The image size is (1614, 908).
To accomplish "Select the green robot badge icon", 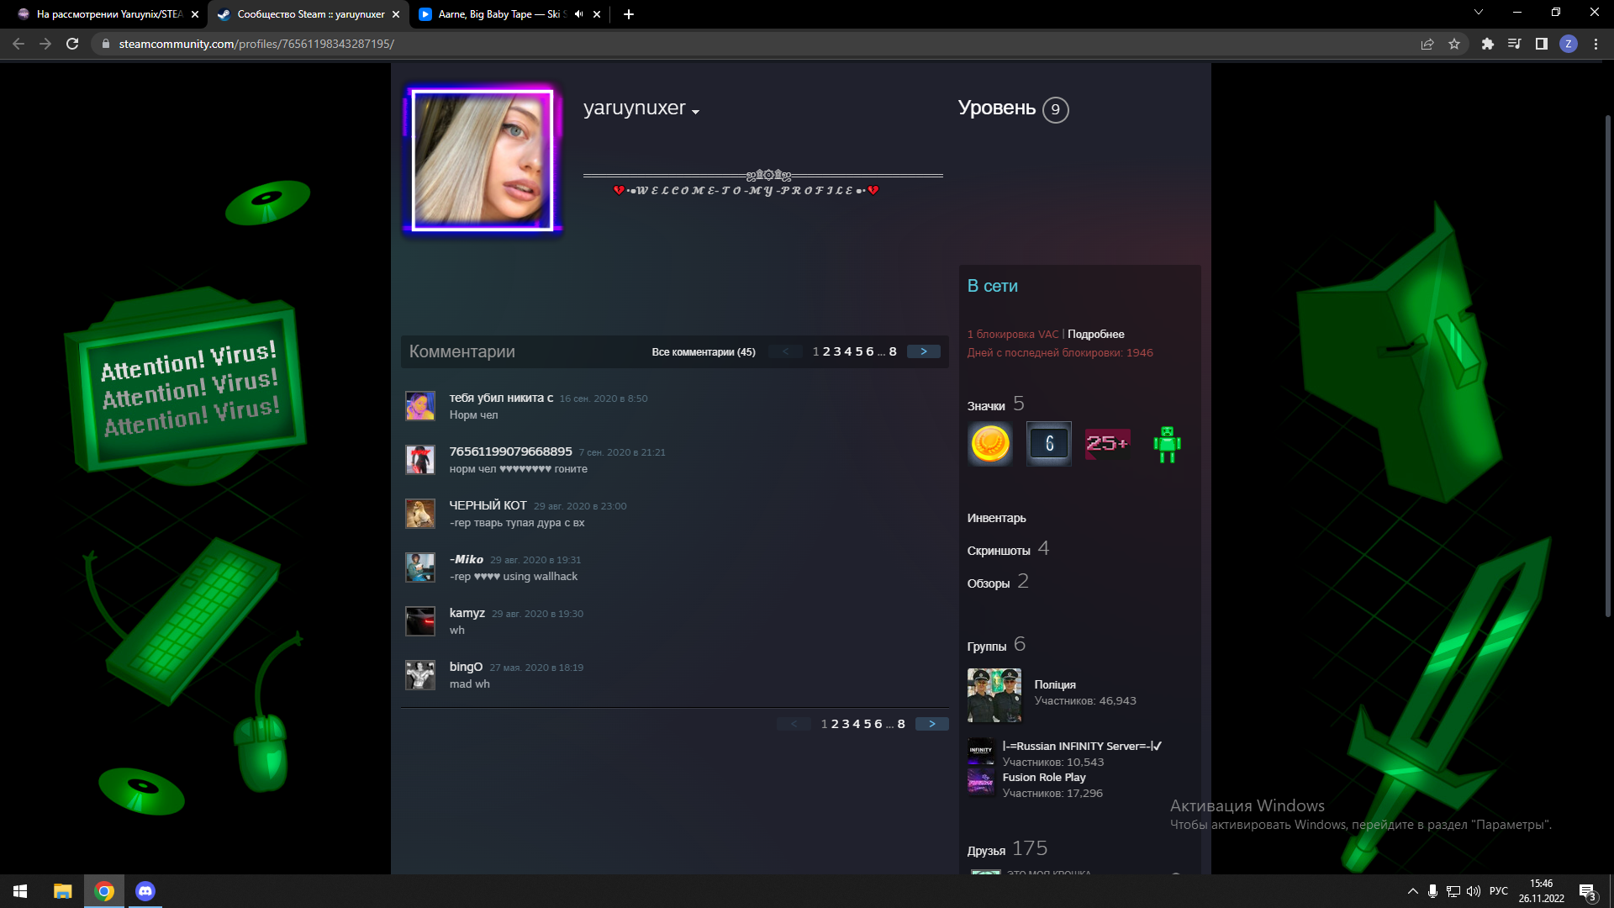I will click(x=1167, y=443).
